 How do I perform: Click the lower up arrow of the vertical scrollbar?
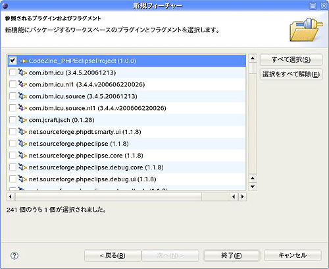pyautogui.click(x=253, y=178)
